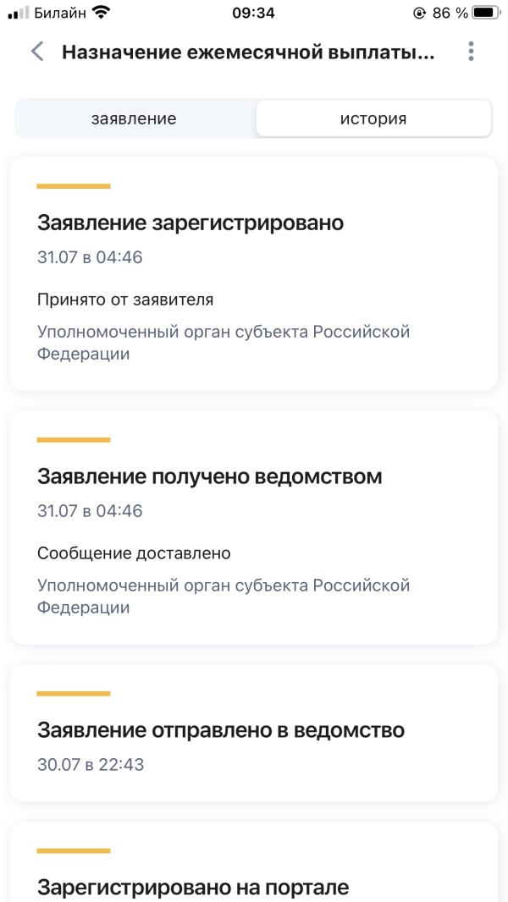
Task: Tap the cellular signal bars icon
Action: [x=18, y=13]
